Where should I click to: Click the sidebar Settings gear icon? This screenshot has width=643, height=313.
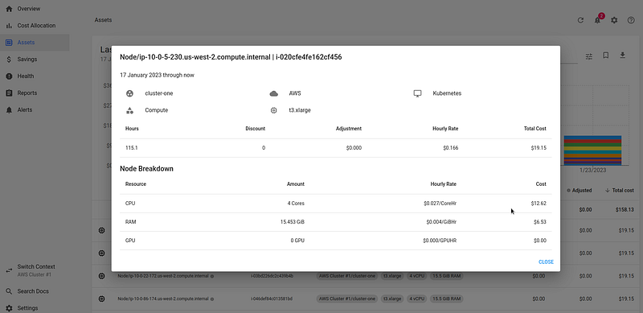(9, 308)
